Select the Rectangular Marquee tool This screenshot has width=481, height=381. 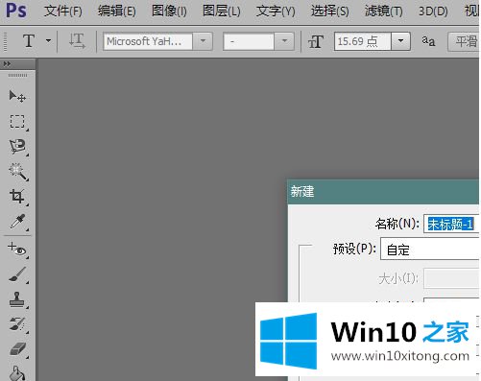click(17, 122)
